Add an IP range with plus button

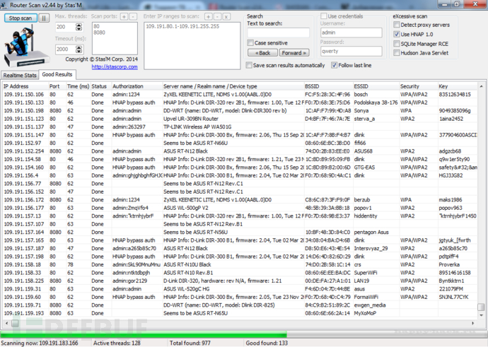click(x=208, y=16)
